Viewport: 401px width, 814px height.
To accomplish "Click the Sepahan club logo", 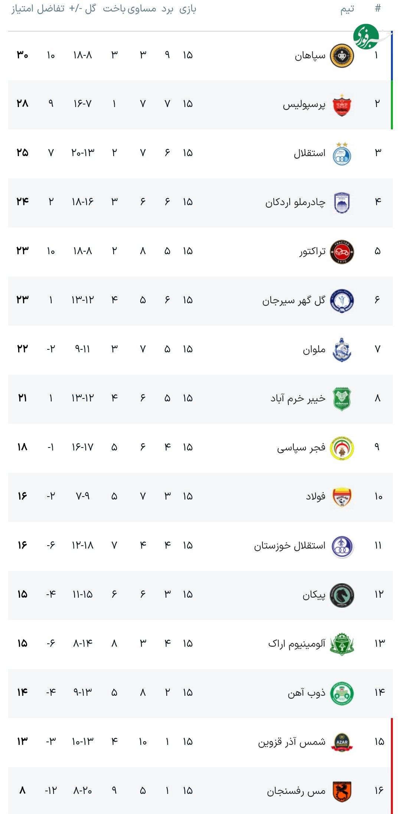I will [342, 56].
